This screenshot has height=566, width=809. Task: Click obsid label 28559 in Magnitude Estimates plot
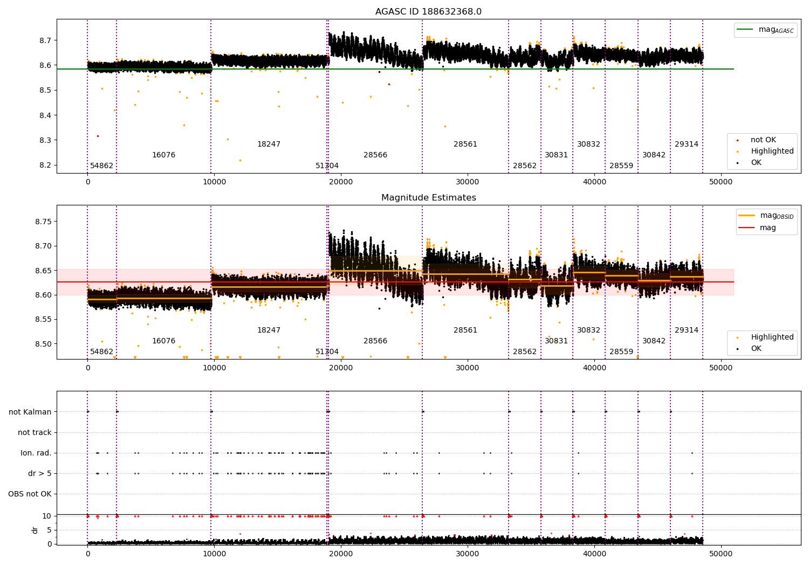[x=621, y=352]
